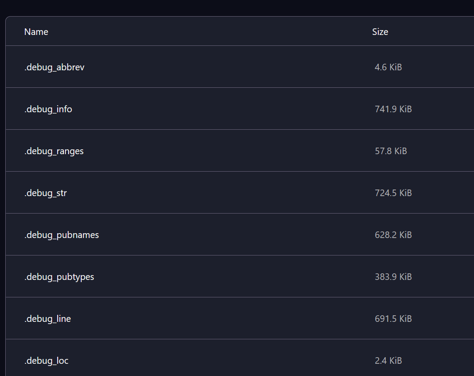This screenshot has height=376, width=474.
Task: Click the .debug_pubtypes section name
Action: [x=59, y=277]
